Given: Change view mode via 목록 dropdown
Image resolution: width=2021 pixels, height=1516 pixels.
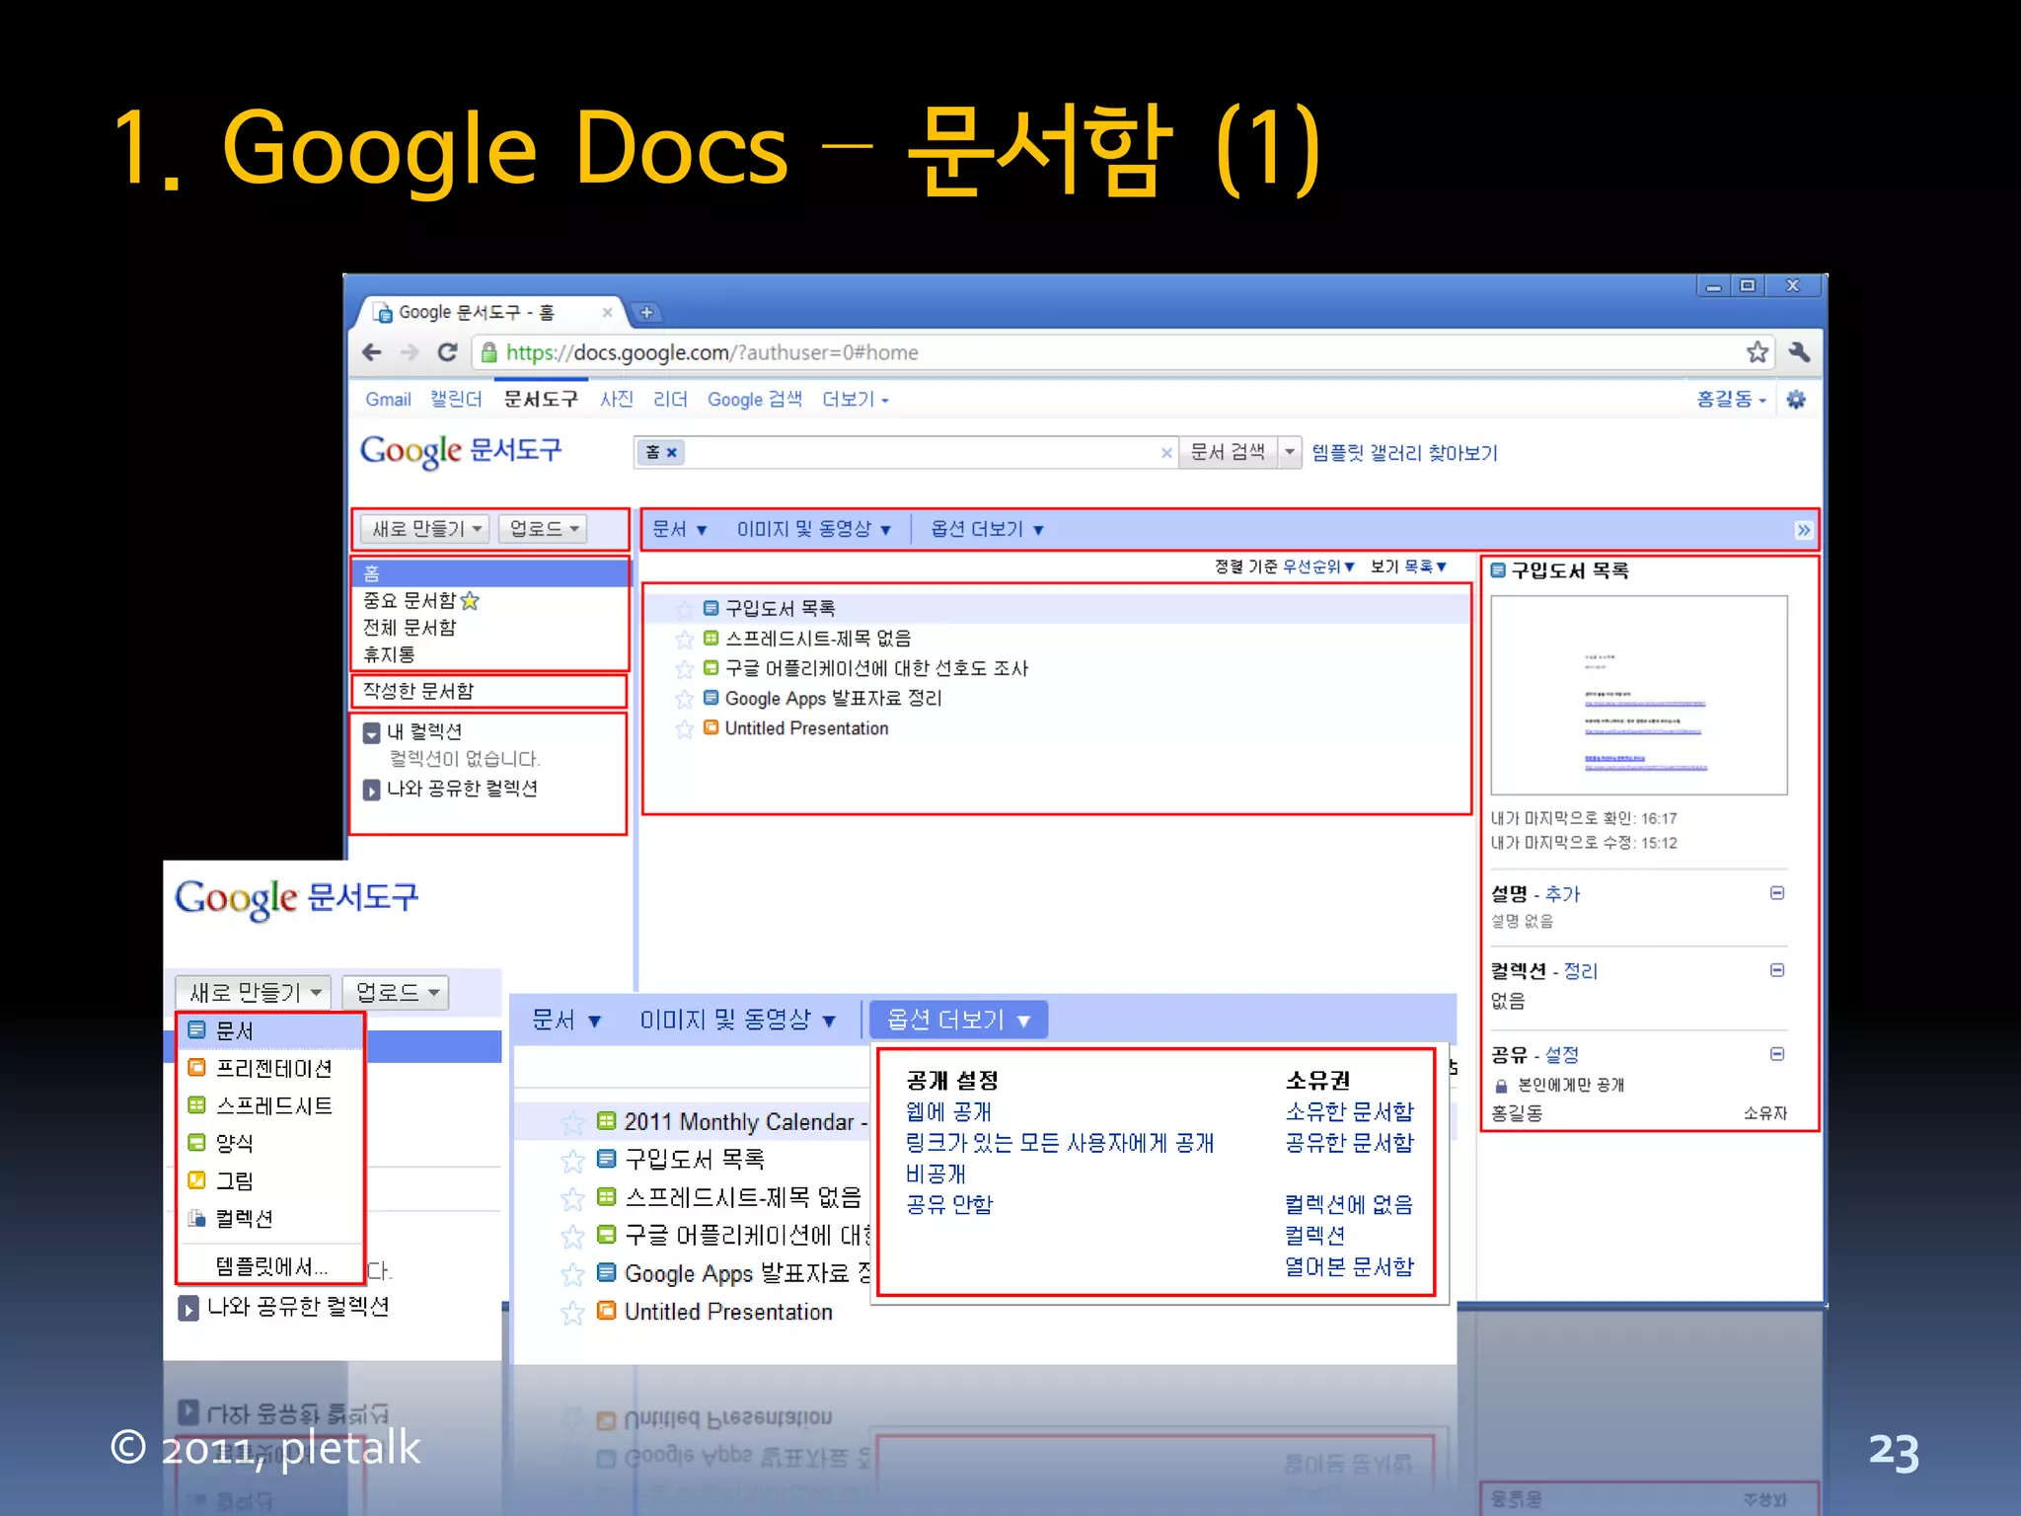Looking at the screenshot, I should (1426, 567).
